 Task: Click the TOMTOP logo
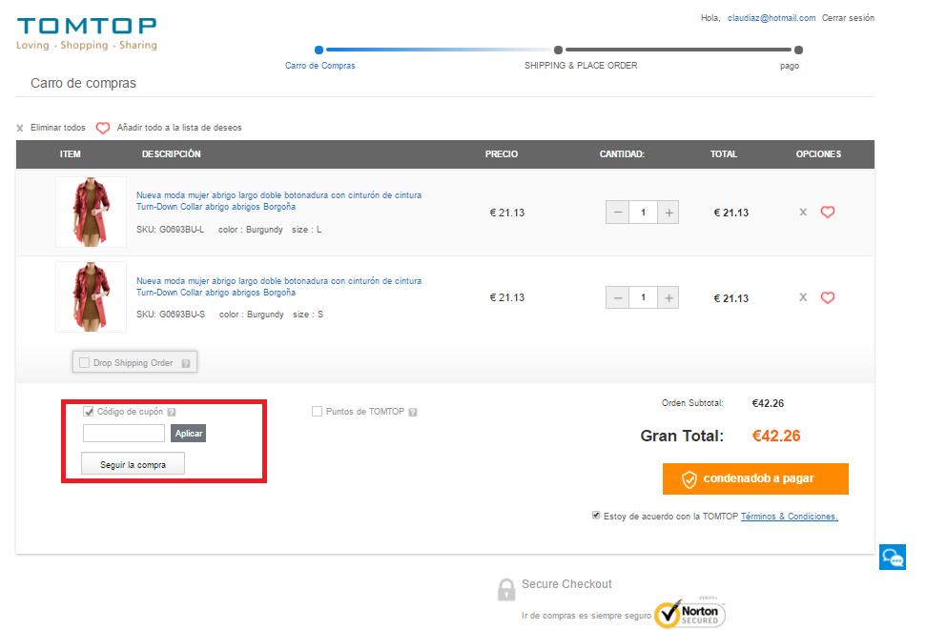tap(87, 33)
